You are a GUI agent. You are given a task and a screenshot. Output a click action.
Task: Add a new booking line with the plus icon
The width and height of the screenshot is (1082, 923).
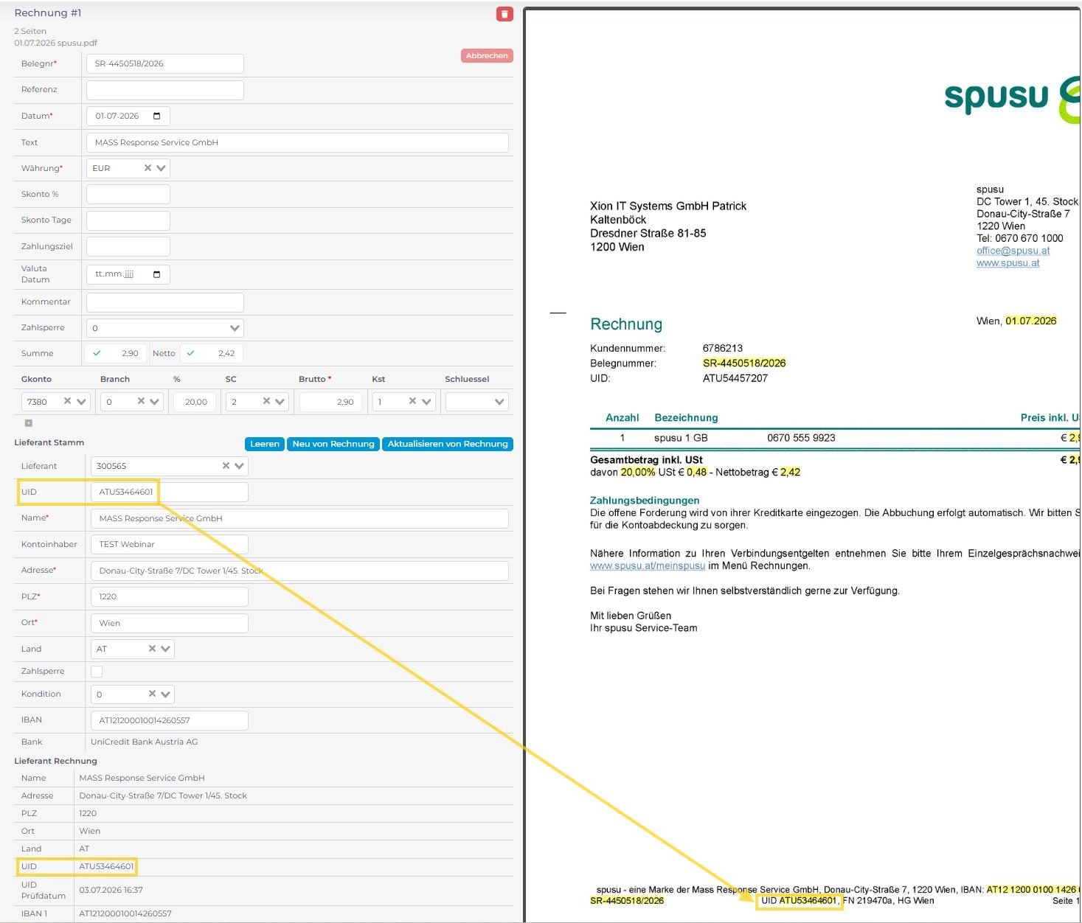pos(29,423)
